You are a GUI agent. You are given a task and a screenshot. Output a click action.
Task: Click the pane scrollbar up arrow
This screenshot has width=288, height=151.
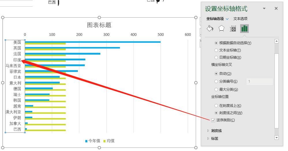[x=276, y=41]
